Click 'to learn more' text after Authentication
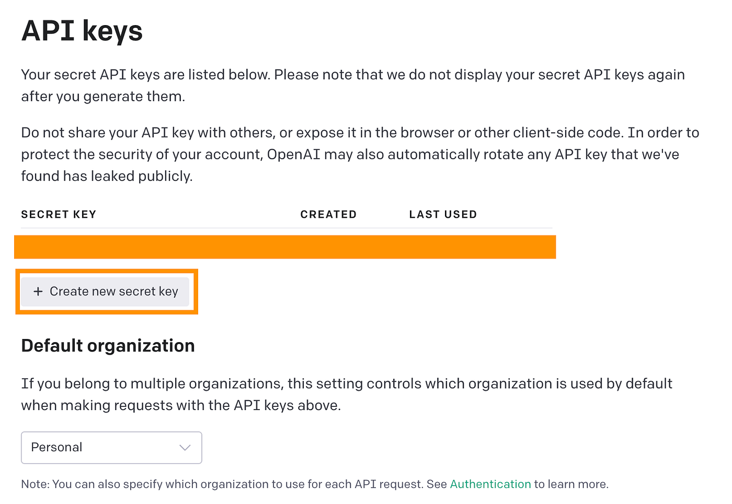Image resolution: width=732 pixels, height=504 pixels. (571, 484)
